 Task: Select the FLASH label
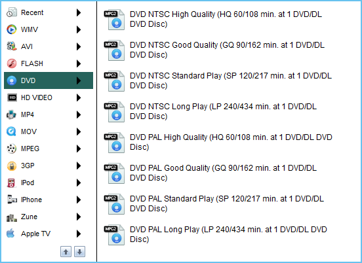[32, 63]
